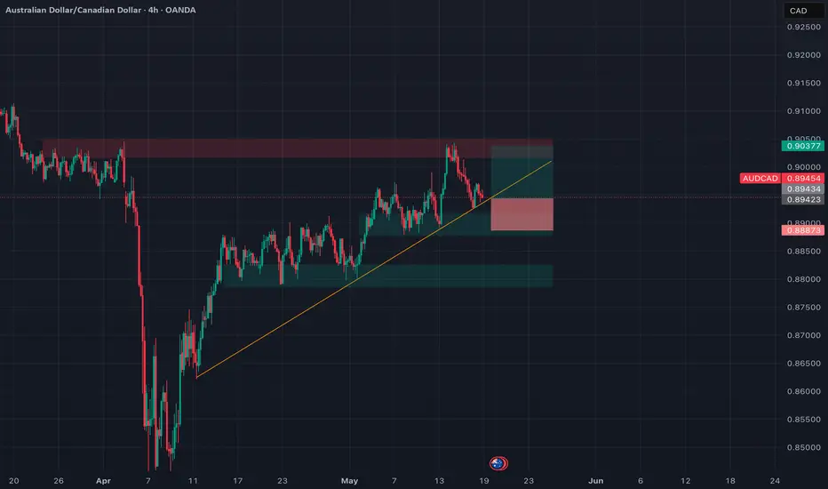The height and width of the screenshot is (489, 828).
Task: Select the grey 0.89434 price label
Action: [x=803, y=188]
